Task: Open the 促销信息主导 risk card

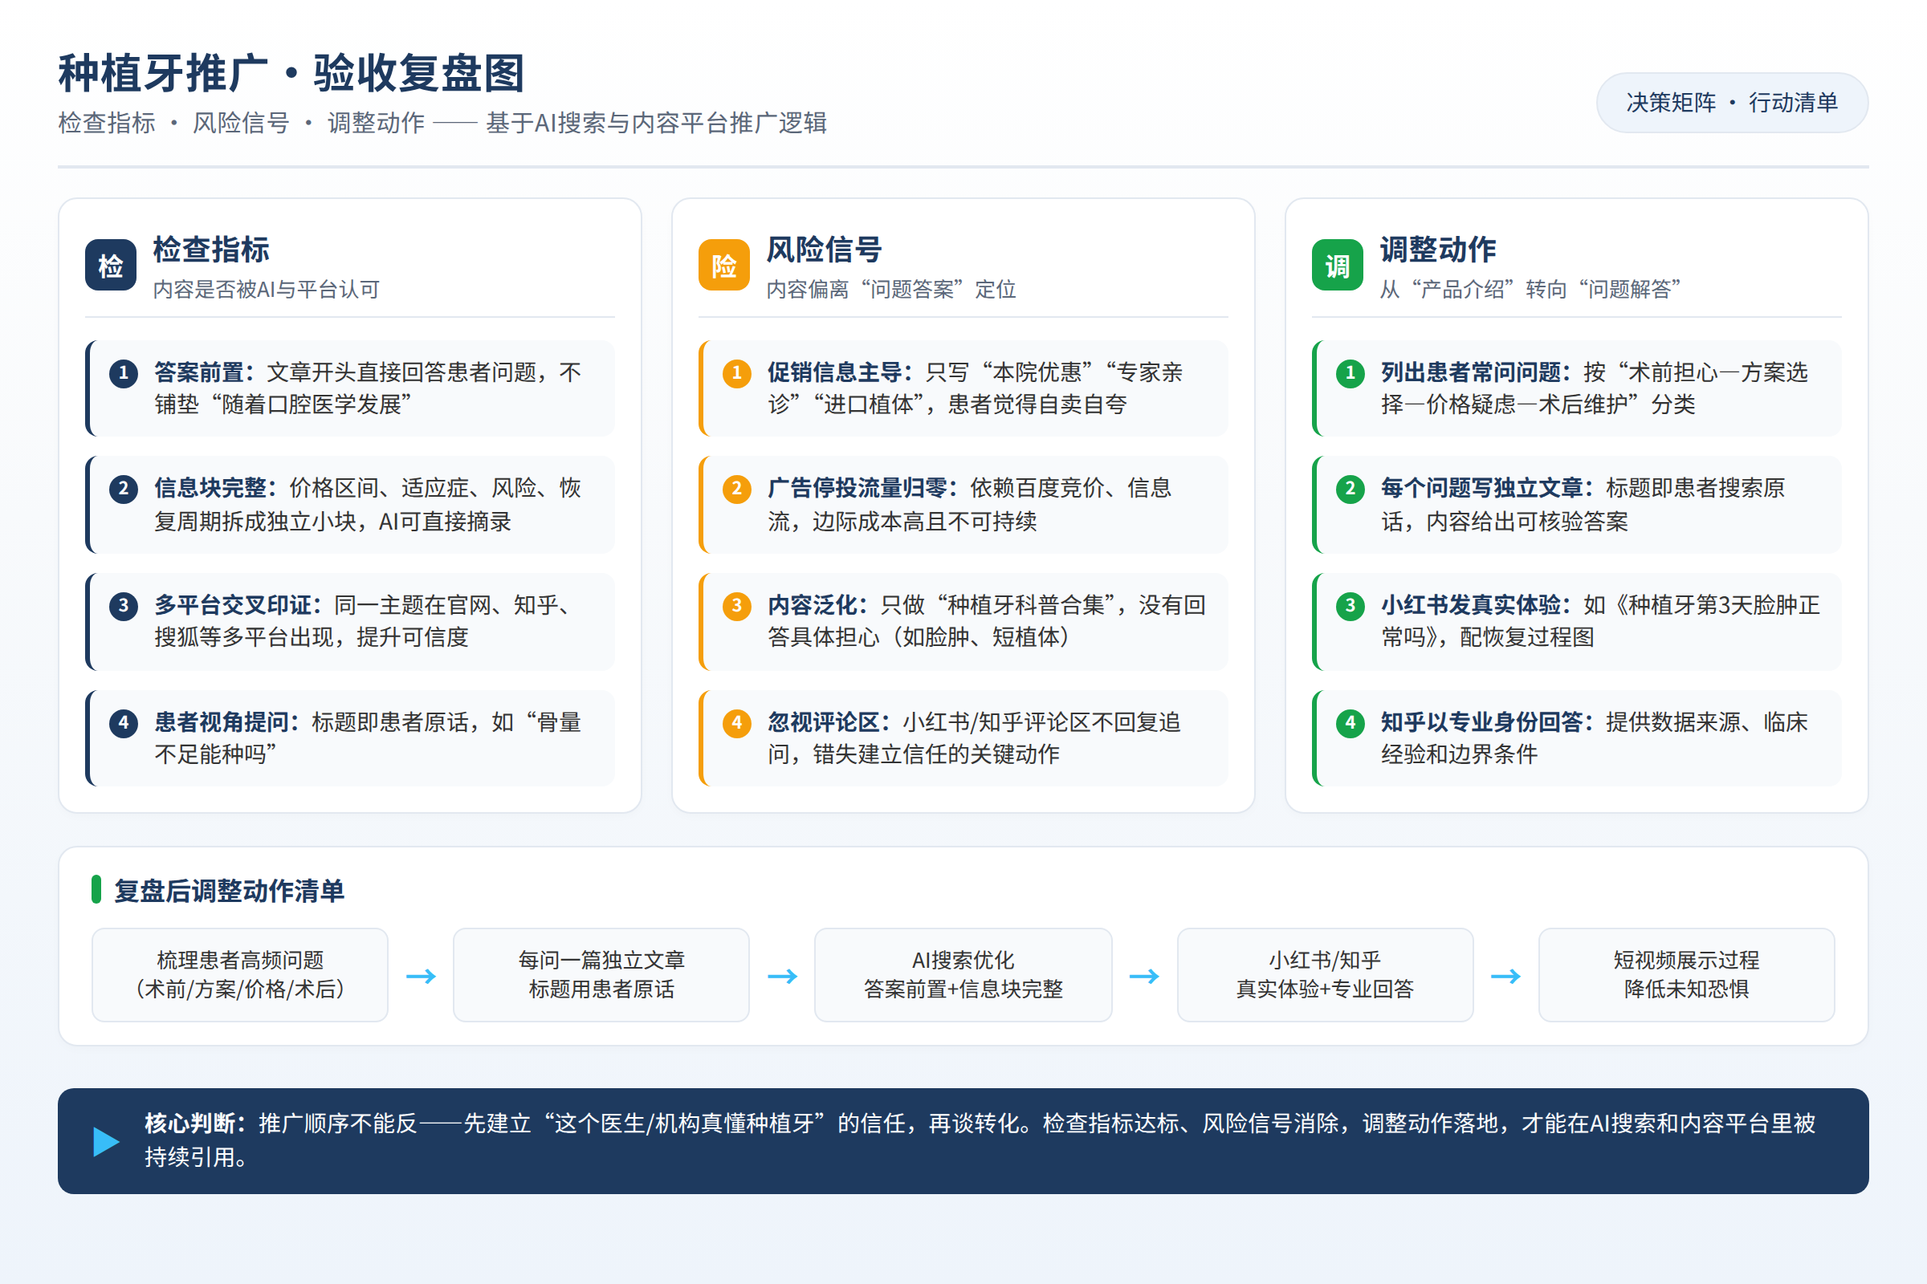Action: pyautogui.click(x=963, y=388)
